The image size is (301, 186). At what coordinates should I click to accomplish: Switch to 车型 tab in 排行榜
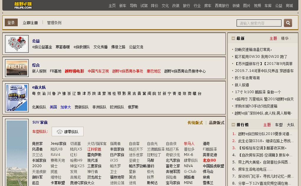click(x=279, y=125)
